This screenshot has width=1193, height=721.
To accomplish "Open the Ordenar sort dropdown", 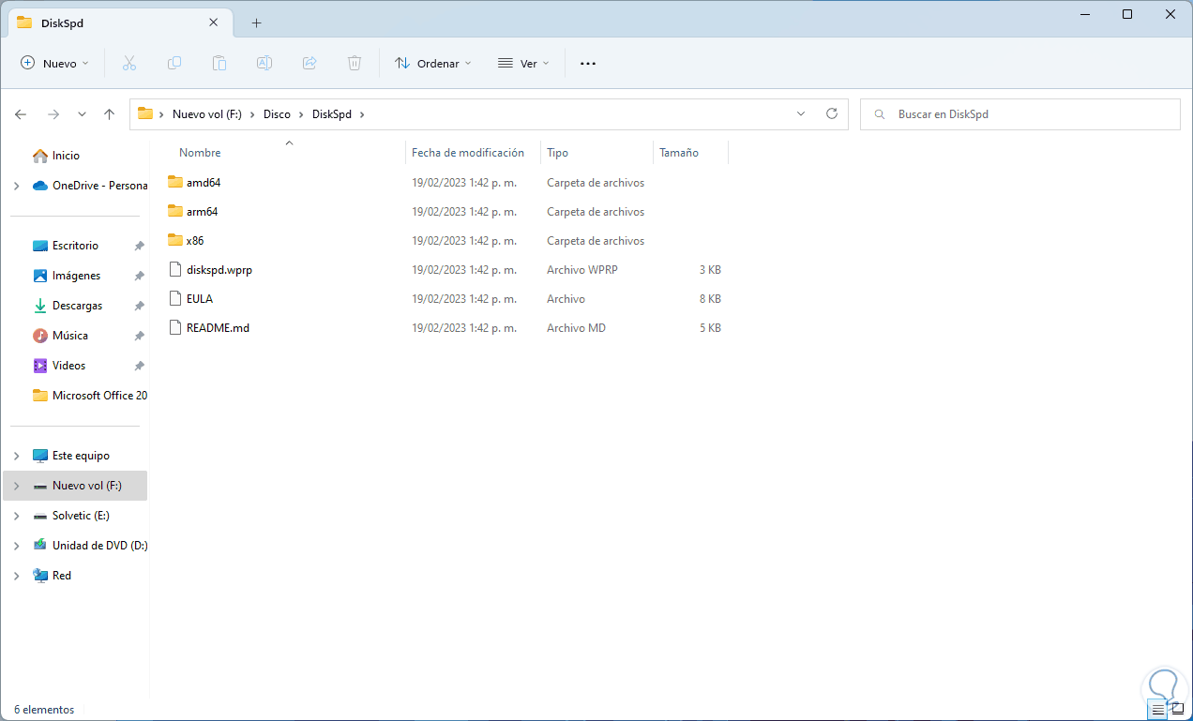I will coord(433,64).
